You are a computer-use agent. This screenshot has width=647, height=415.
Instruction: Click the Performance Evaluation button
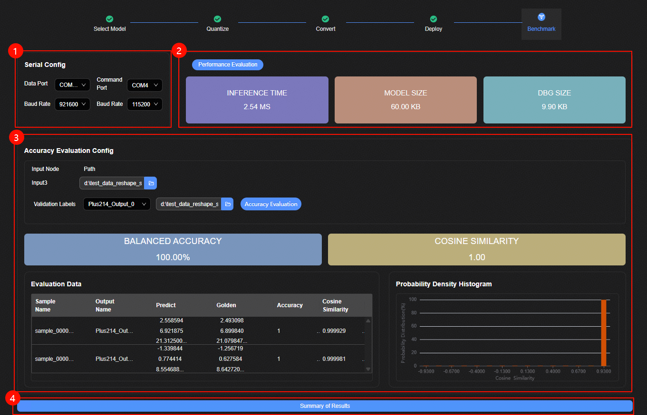coord(228,65)
